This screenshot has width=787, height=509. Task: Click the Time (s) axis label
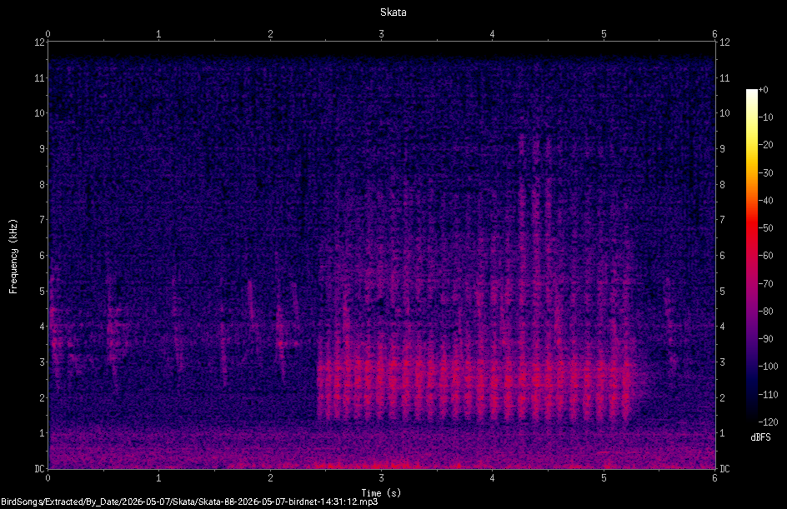(x=381, y=493)
